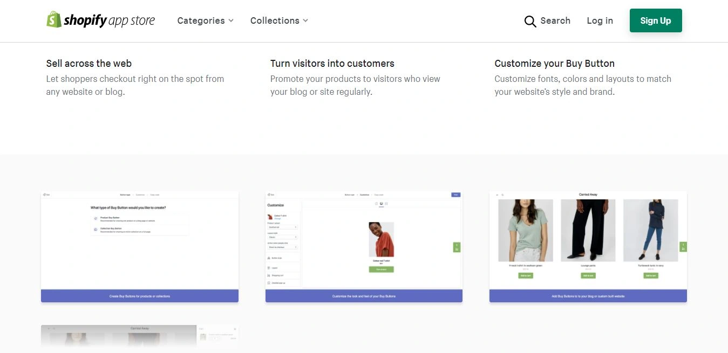The width and height of the screenshot is (728, 353).
Task: Click 'What type of Buy Button' question text
Action: pyautogui.click(x=128, y=207)
